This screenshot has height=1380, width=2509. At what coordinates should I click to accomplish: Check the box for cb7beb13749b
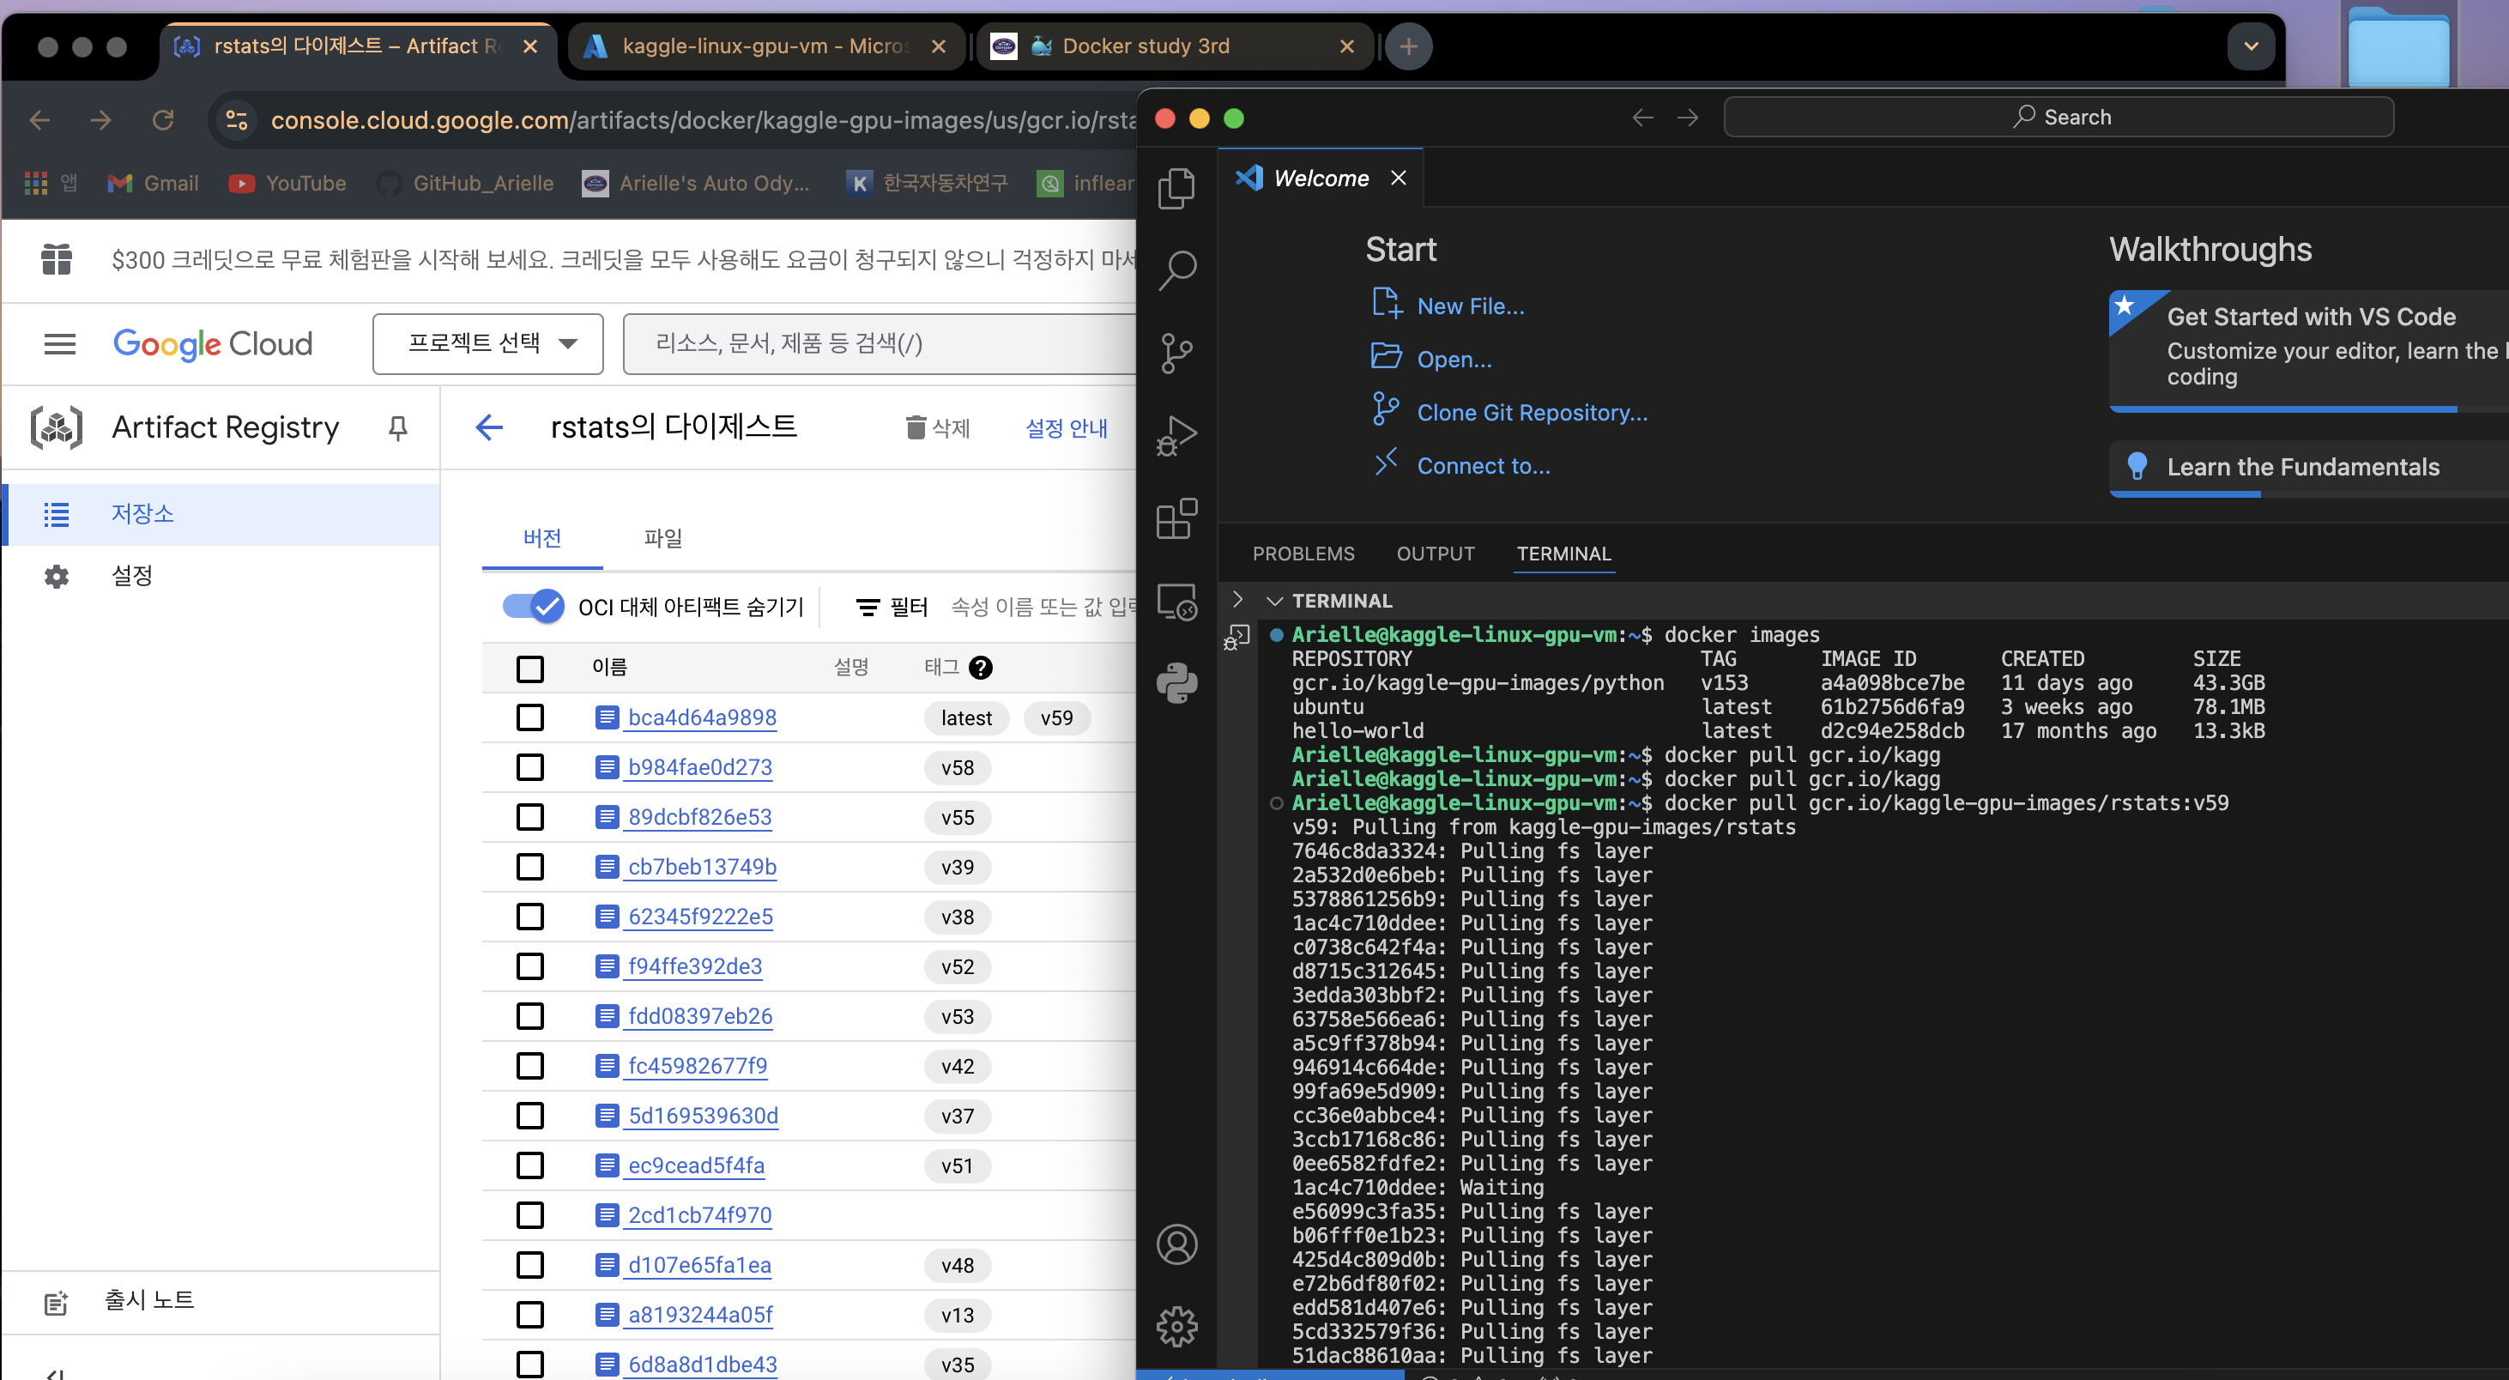click(529, 867)
